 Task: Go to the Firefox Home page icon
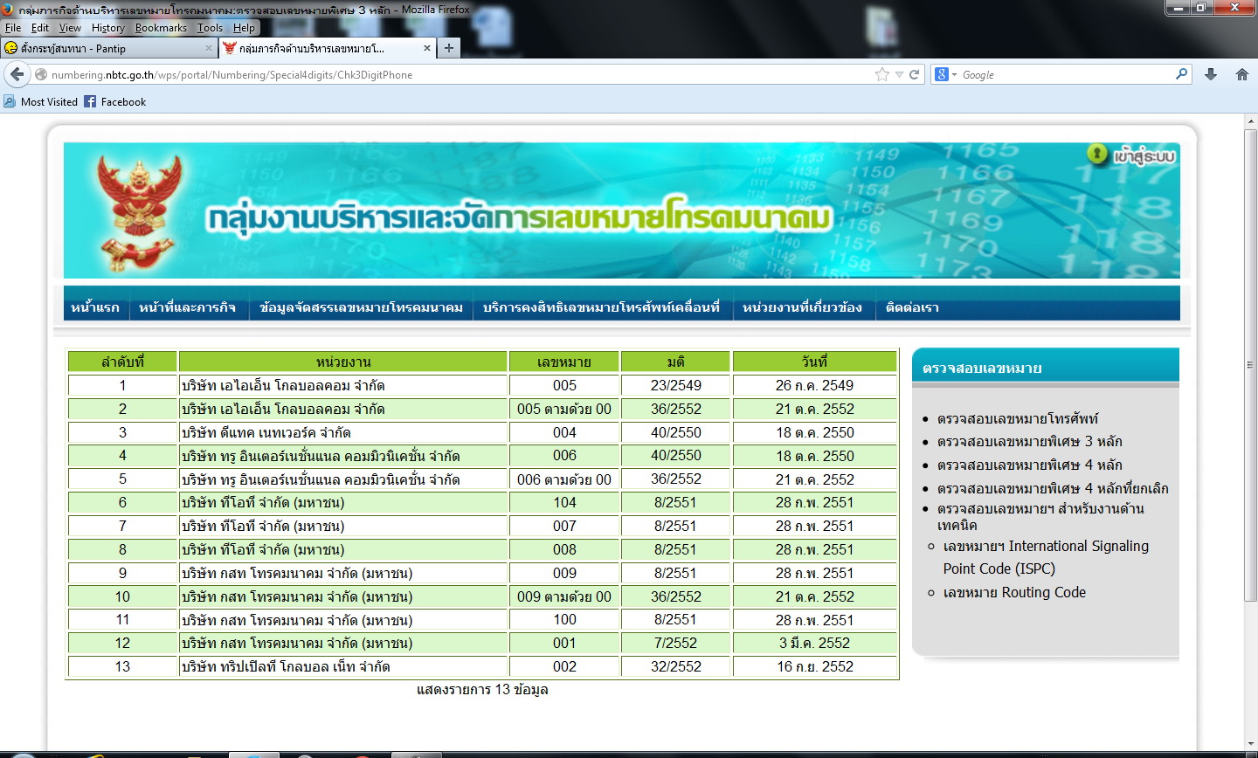click(x=1242, y=74)
